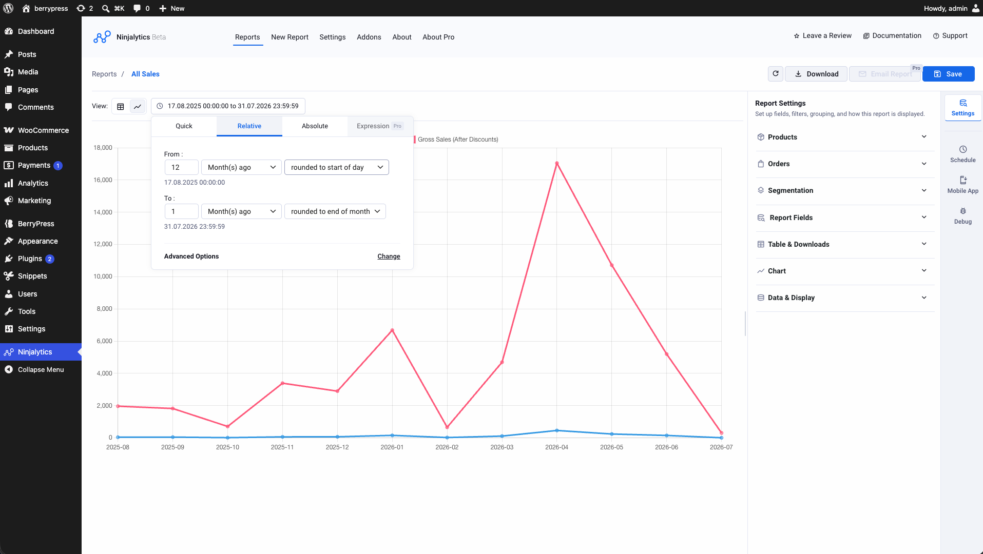Switch to line chart view icon
Viewport: 983px width, 554px height.
click(138, 106)
